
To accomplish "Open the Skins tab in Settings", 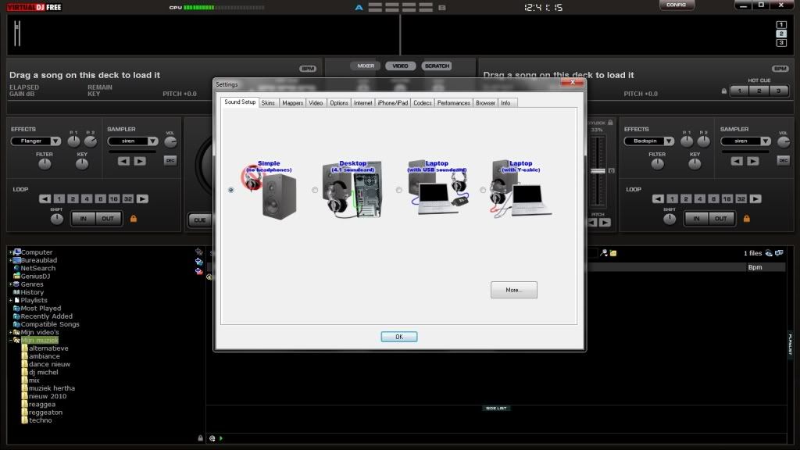I will pos(268,103).
